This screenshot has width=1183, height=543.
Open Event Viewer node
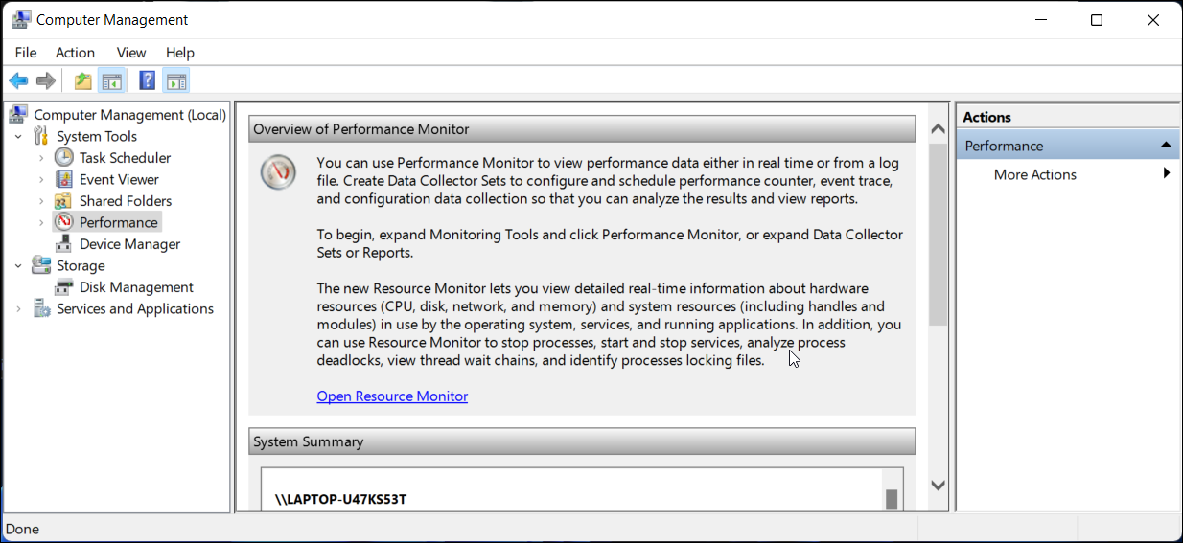point(119,179)
